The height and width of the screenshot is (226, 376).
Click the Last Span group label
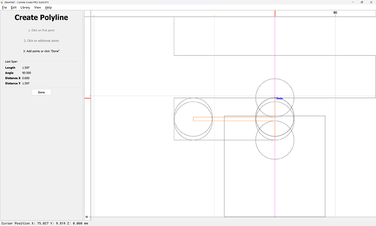tap(11, 62)
